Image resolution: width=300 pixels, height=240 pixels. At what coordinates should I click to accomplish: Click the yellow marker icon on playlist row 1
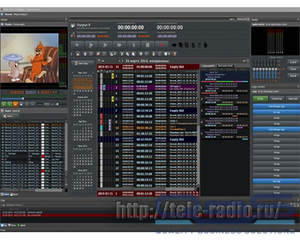tap(113, 76)
